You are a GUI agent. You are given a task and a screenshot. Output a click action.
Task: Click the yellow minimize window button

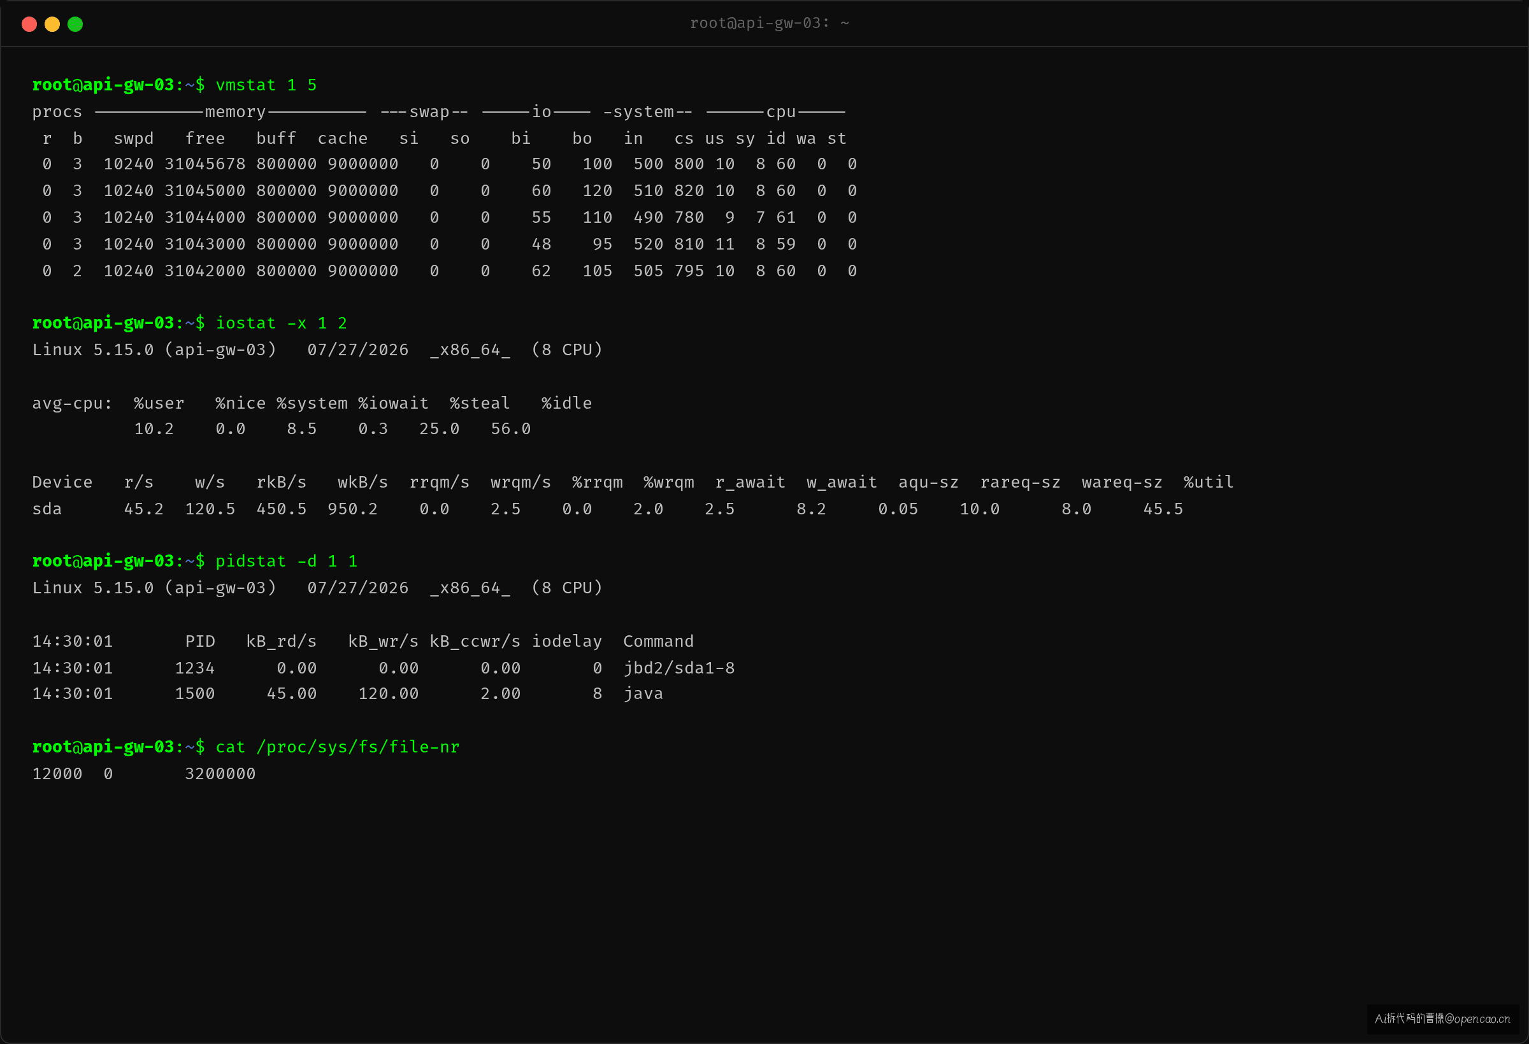tap(52, 24)
